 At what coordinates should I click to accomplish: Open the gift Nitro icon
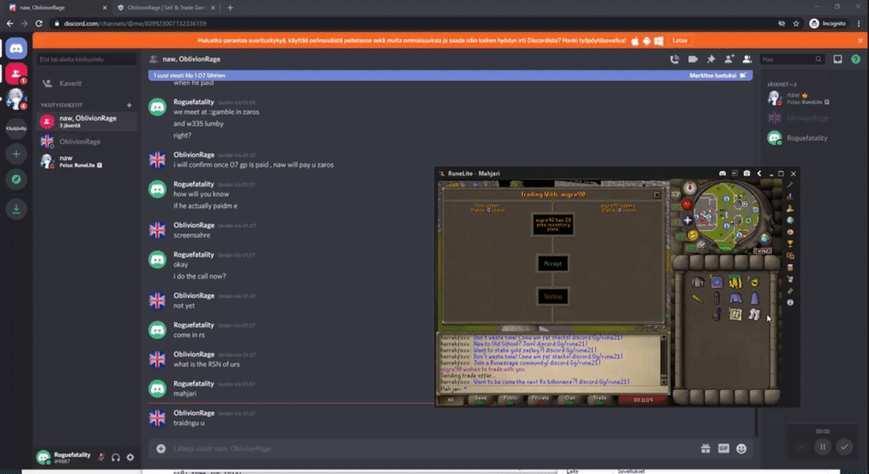(x=706, y=449)
